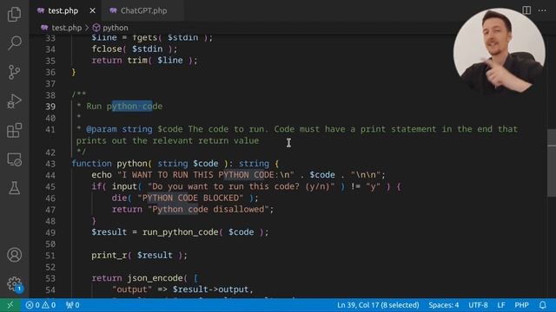Click '@param' tag in doc comment

tap(102, 129)
